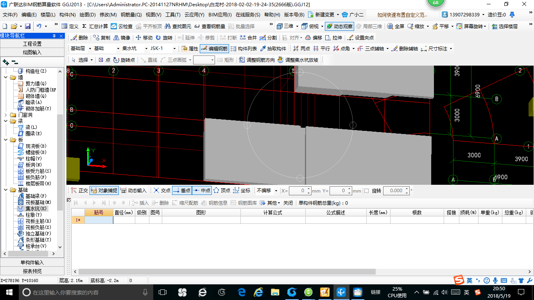The image size is (534, 300).
Task: Click the 单构件输入 navigation button
Action: [32, 262]
